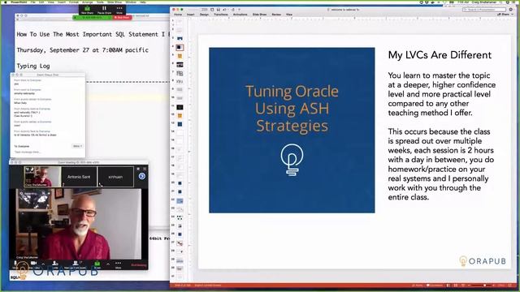This screenshot has width=520, height=292.
Task: Toggle Stop Video camera in Zoom toolbar
Action: click(34, 264)
